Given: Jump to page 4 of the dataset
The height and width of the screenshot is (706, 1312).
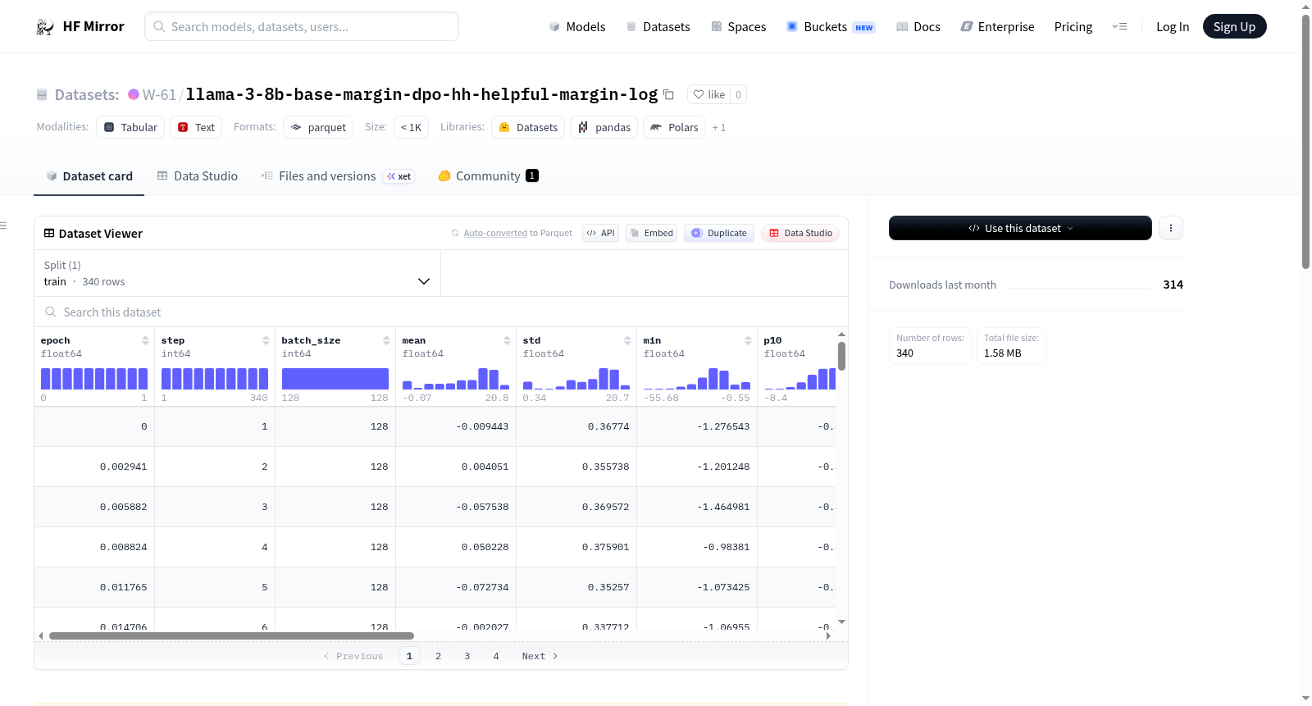Looking at the screenshot, I should [496, 656].
